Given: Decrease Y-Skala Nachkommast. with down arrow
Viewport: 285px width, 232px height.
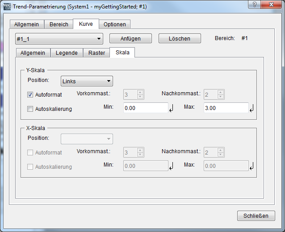Looking at the screenshot, I should [220, 97].
